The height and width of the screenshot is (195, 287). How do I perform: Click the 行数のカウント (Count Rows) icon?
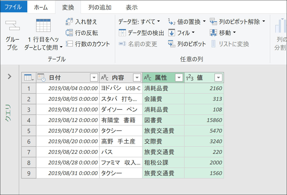(69, 44)
